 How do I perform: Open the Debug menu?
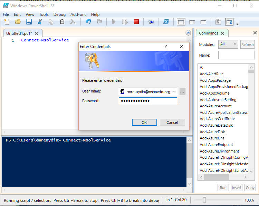point(59,14)
